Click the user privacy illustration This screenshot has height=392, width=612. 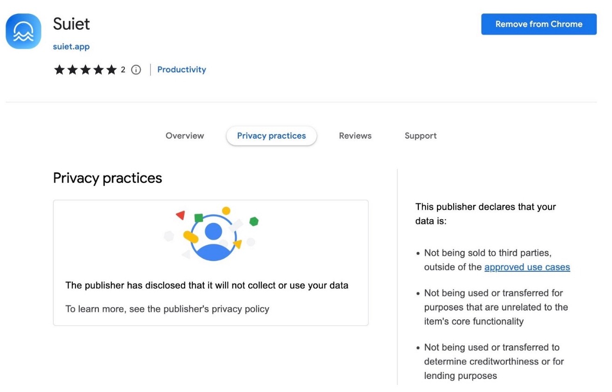click(211, 235)
